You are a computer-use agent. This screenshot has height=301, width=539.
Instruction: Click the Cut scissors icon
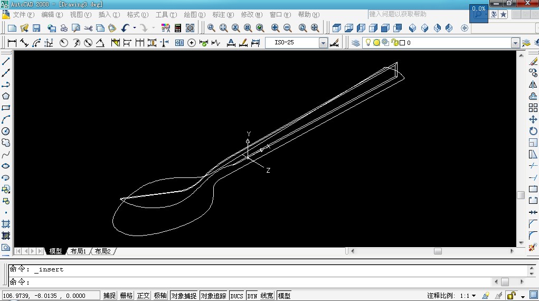(x=88, y=28)
